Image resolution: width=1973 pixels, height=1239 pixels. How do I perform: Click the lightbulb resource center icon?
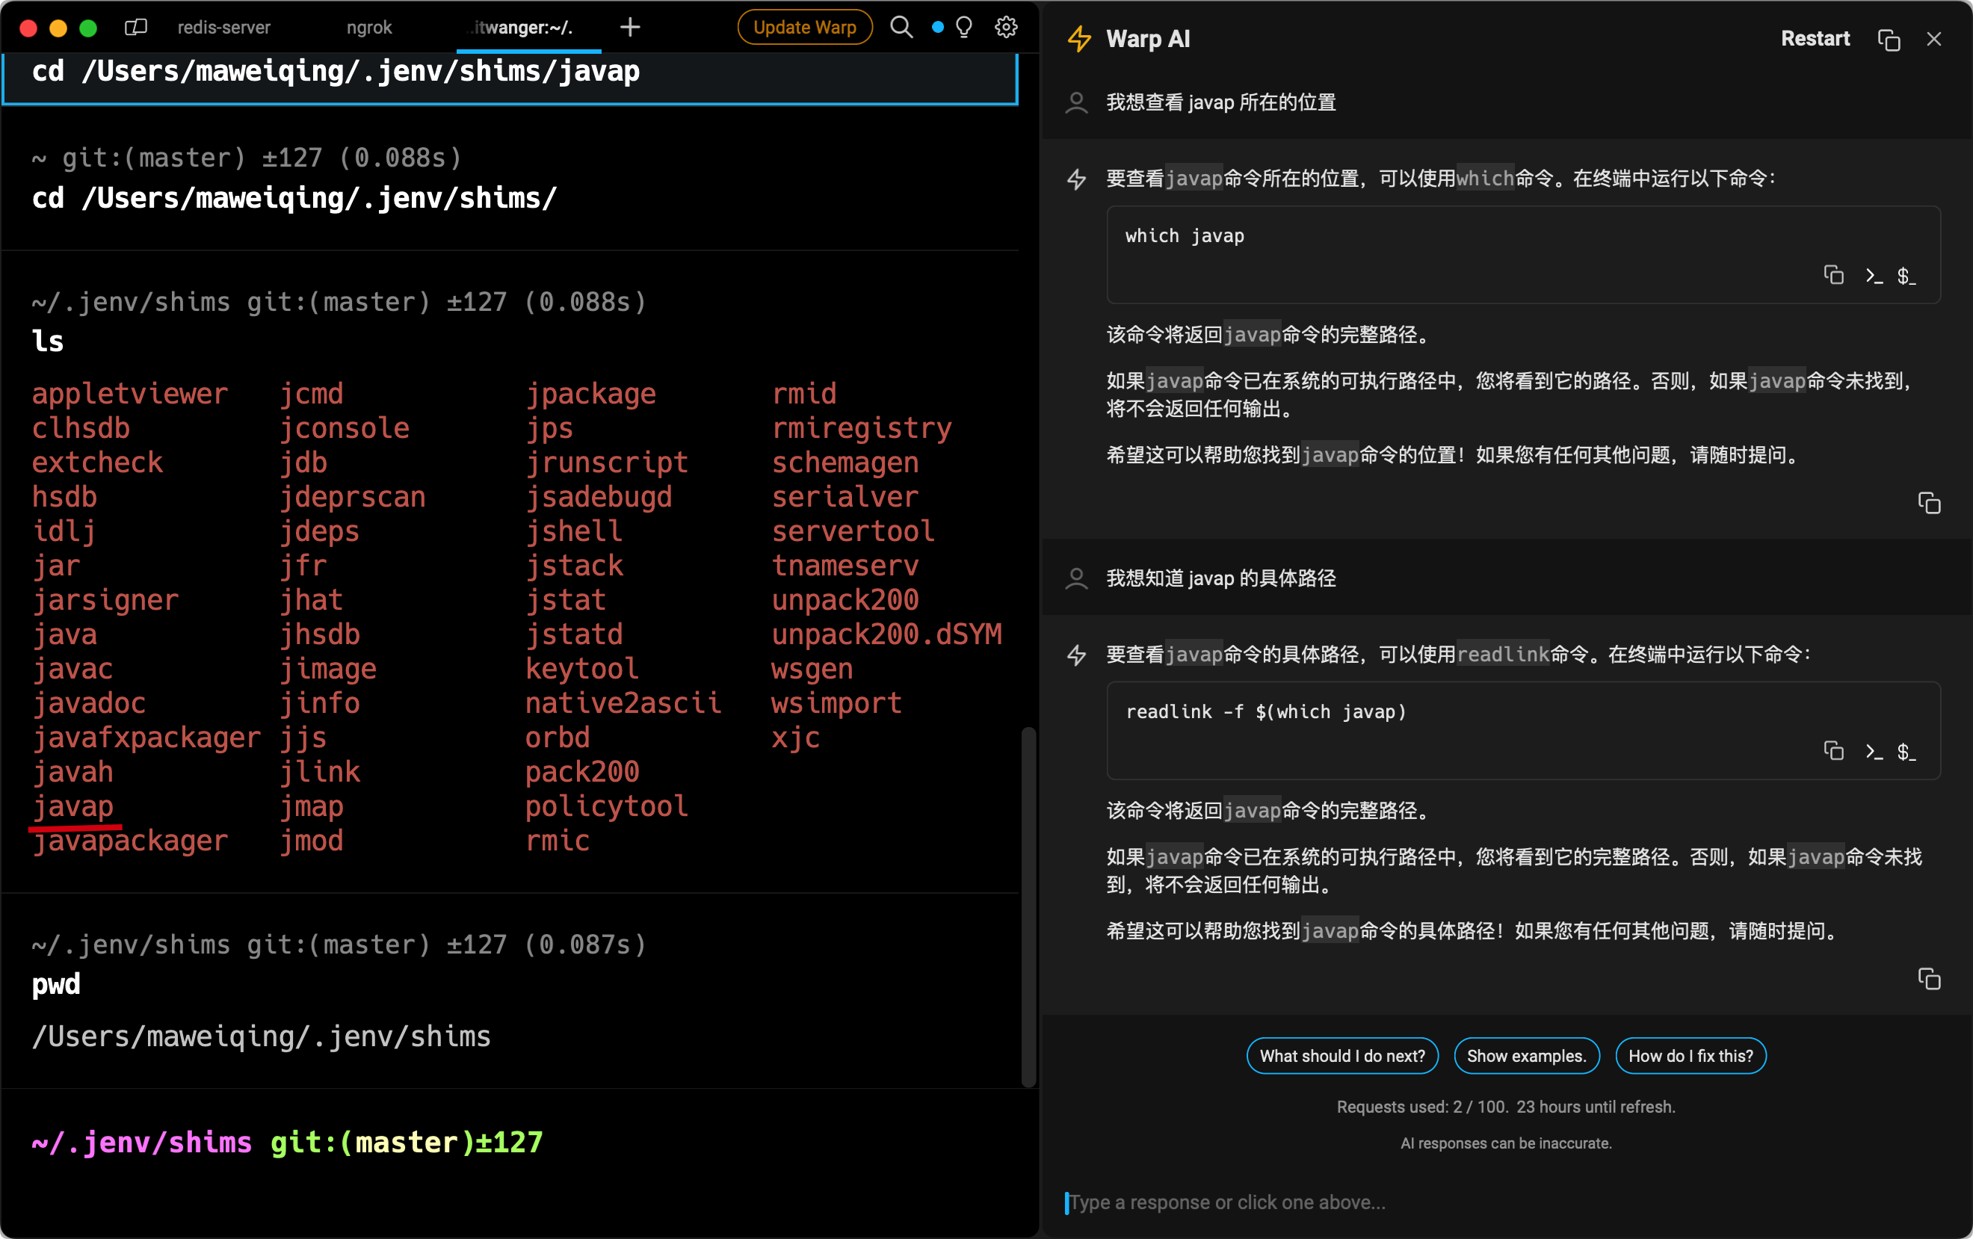click(x=963, y=27)
